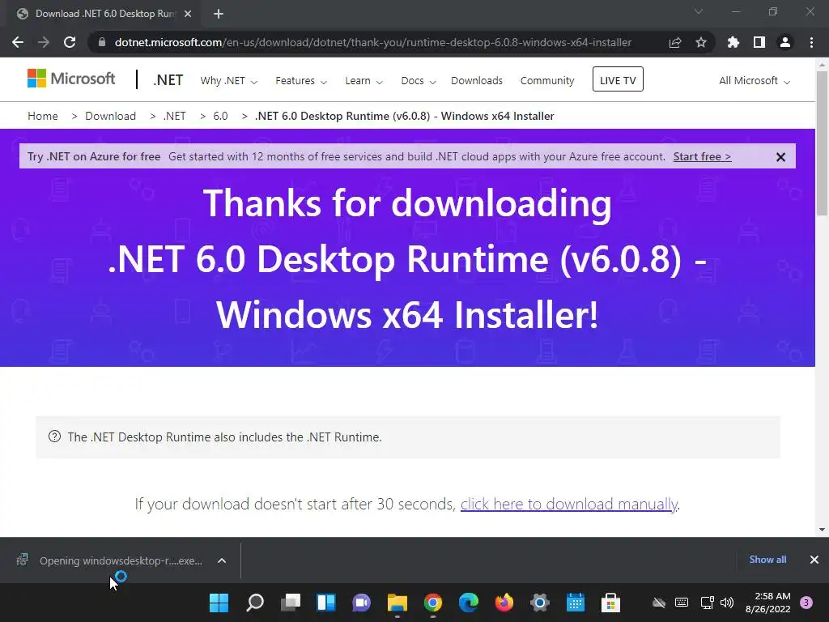Bookmark this page with the star
The width and height of the screenshot is (829, 622).
tap(701, 42)
